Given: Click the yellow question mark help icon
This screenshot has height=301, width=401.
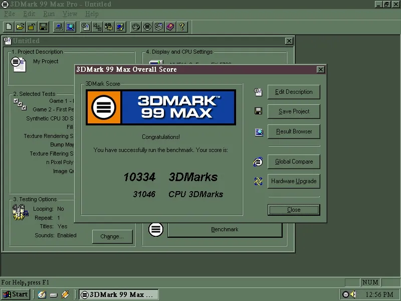Looking at the screenshot, I should point(182,27).
